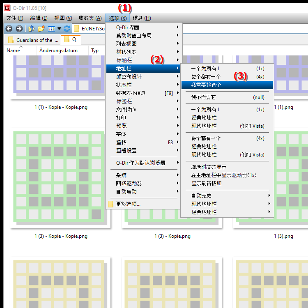Click the folder icon beside 更多选项
Image resolution: width=308 pixels, height=308 pixels.
[110, 204]
